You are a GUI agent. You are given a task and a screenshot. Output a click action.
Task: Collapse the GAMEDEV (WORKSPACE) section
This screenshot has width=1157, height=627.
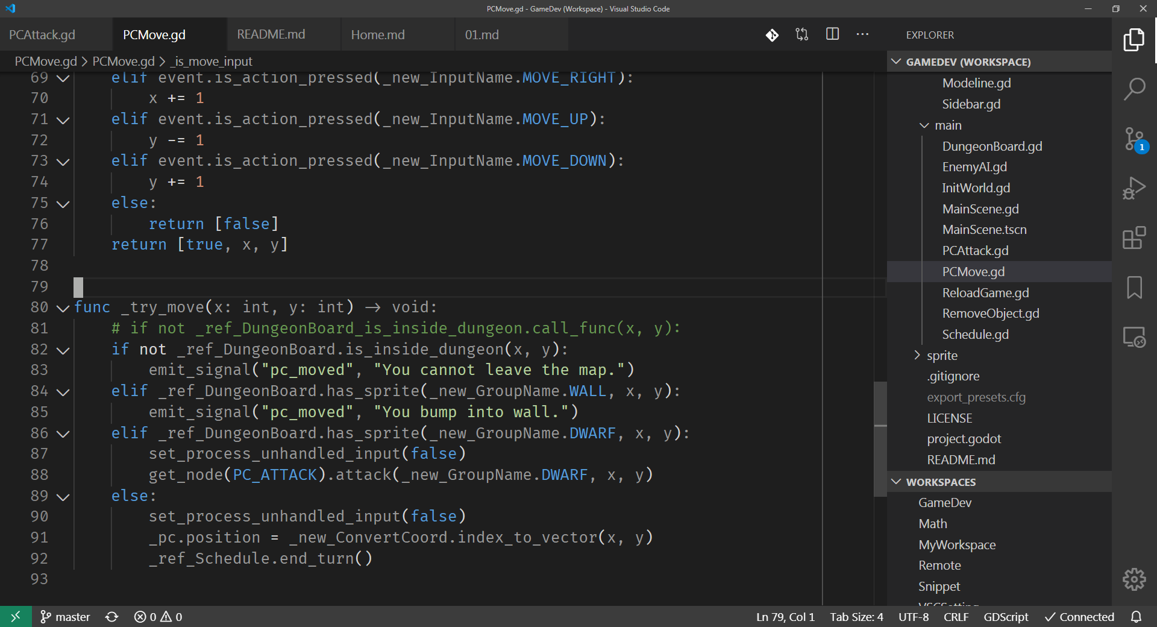(x=999, y=61)
